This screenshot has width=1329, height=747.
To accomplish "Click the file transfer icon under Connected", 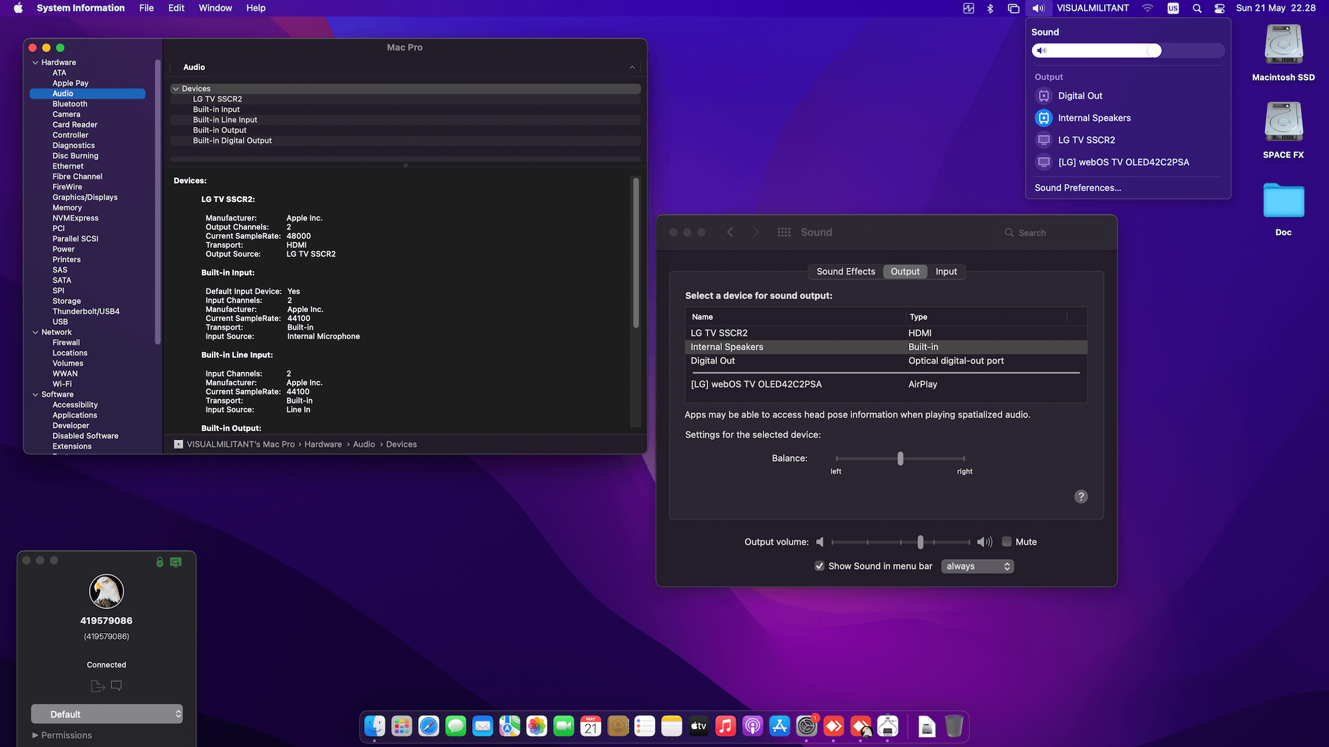I will pos(98,685).
